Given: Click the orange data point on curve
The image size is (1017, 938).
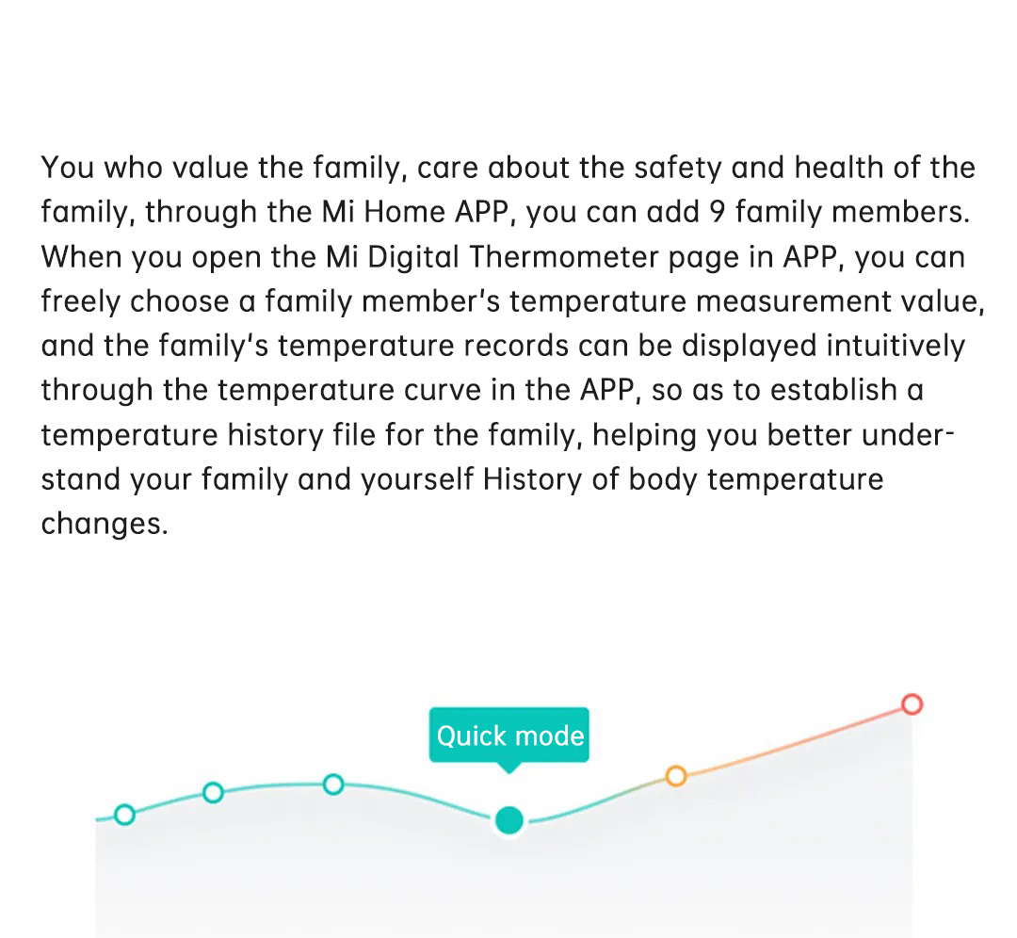Looking at the screenshot, I should click(x=676, y=776).
